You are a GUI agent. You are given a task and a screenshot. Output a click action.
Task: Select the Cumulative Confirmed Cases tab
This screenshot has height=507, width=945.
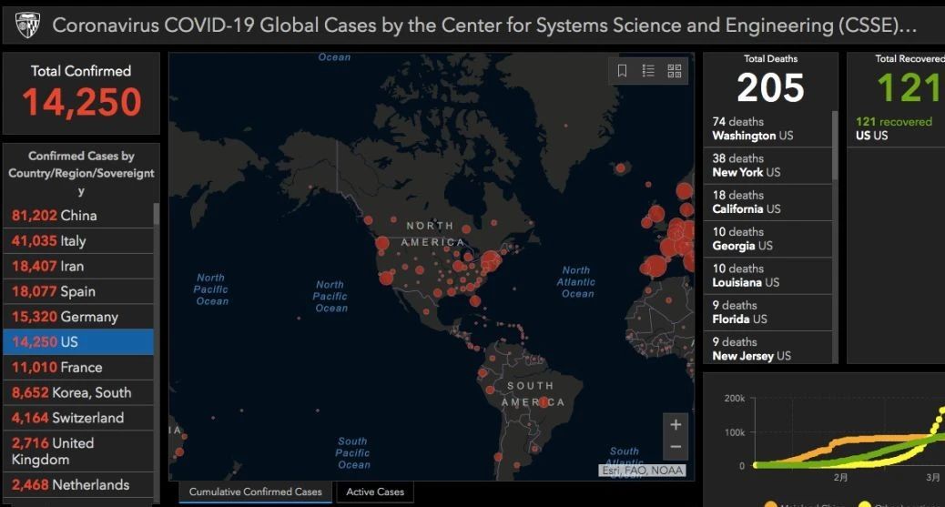(256, 492)
